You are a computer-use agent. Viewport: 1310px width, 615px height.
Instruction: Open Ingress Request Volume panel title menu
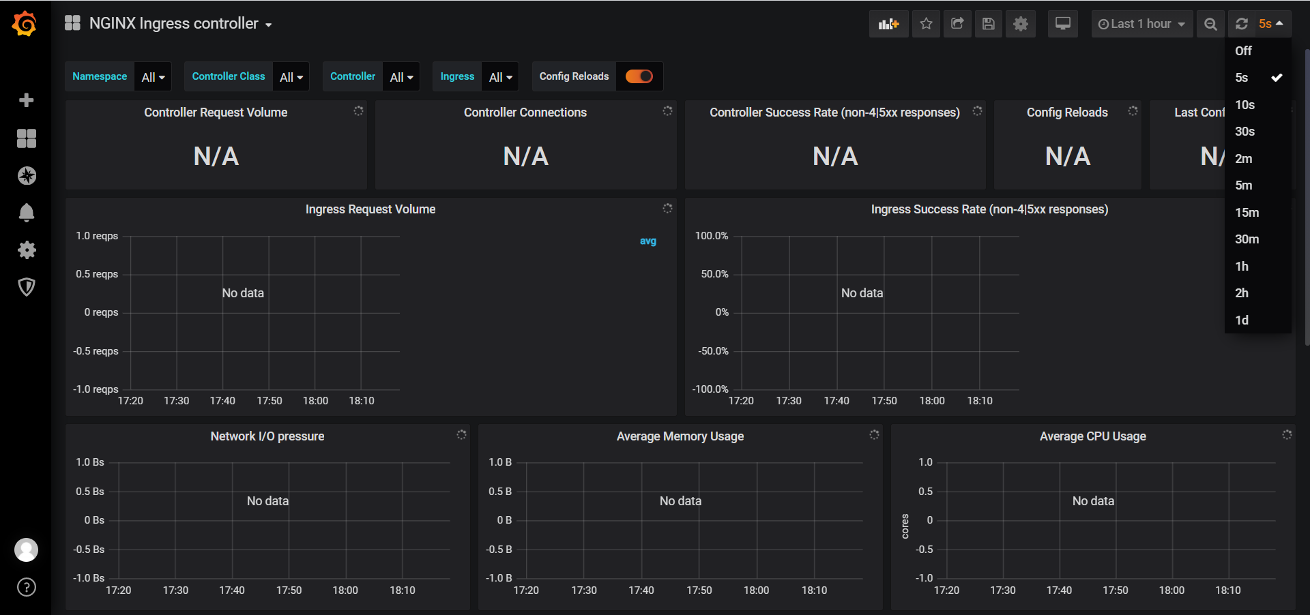pyautogui.click(x=370, y=209)
